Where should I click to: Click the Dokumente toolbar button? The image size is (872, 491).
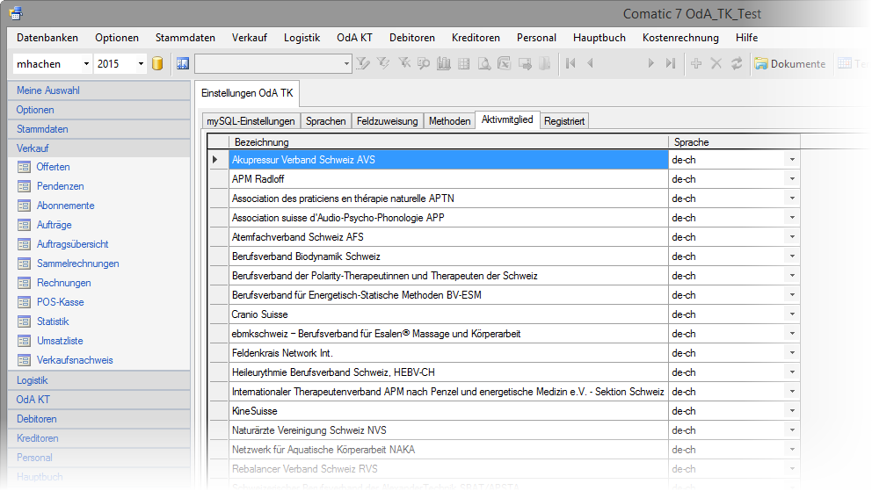[x=790, y=63]
